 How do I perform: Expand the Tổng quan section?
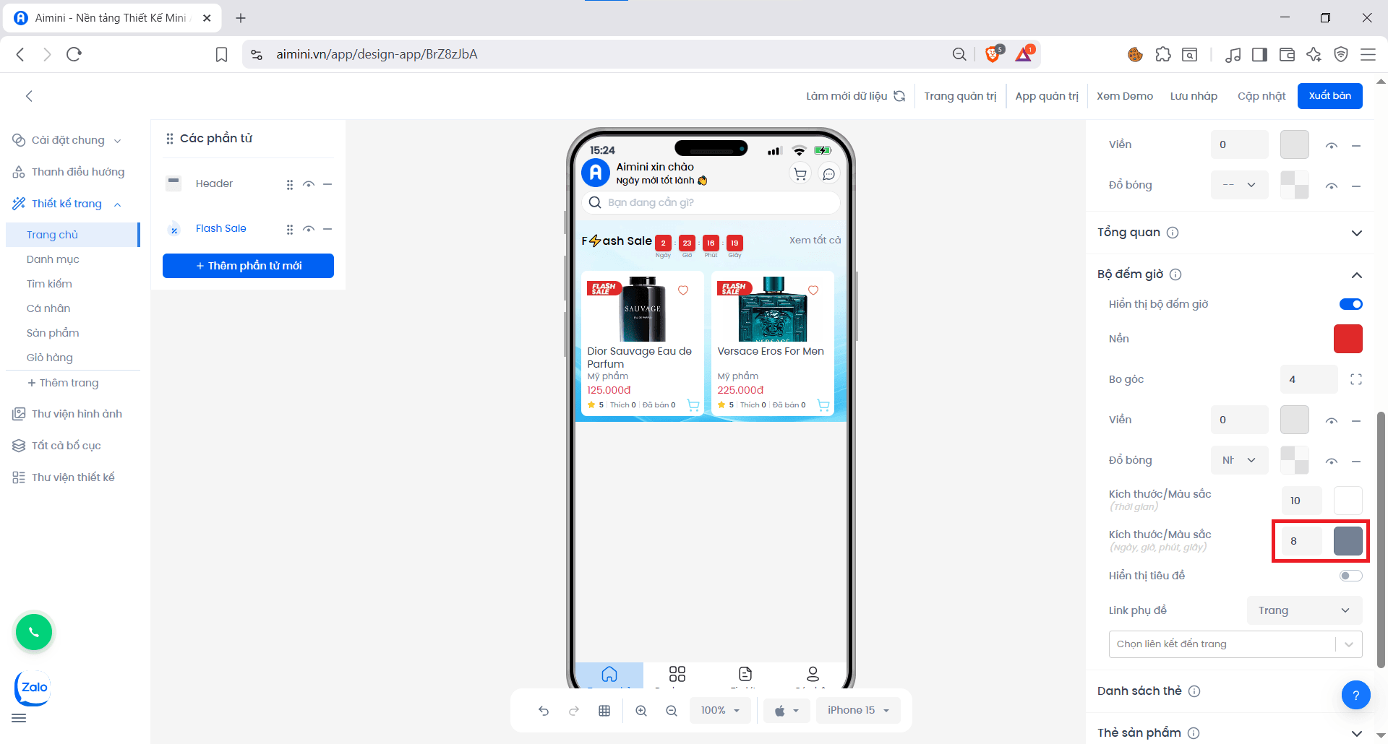[x=1356, y=233]
